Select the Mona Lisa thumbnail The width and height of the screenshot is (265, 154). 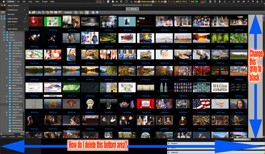[238, 104]
